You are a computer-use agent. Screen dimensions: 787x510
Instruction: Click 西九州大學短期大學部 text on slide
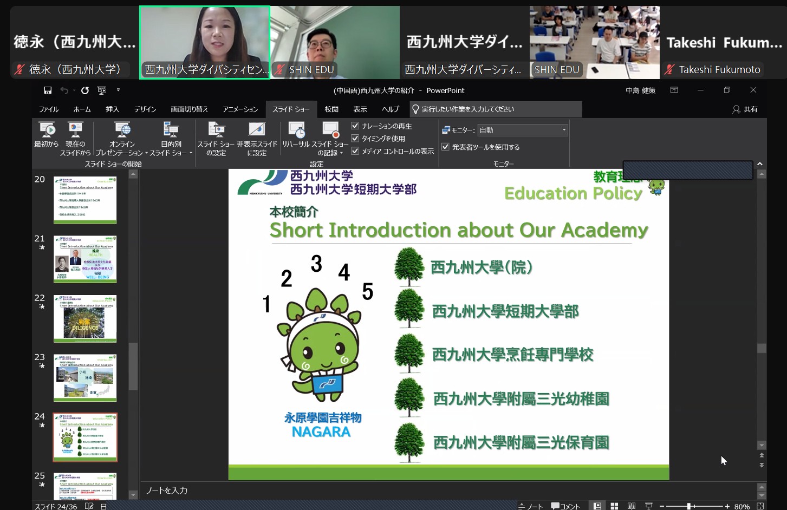[505, 311]
